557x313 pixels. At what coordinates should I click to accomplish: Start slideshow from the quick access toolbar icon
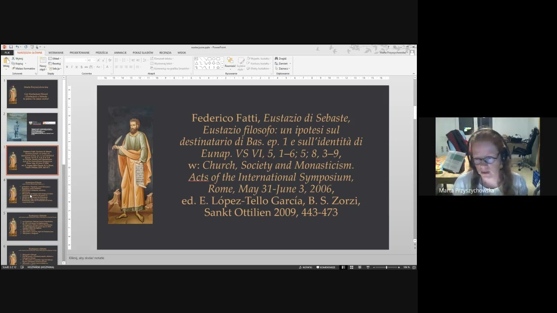coord(32,47)
